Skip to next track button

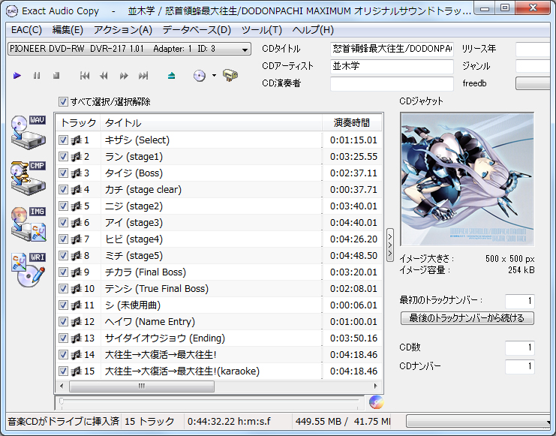tap(143, 76)
